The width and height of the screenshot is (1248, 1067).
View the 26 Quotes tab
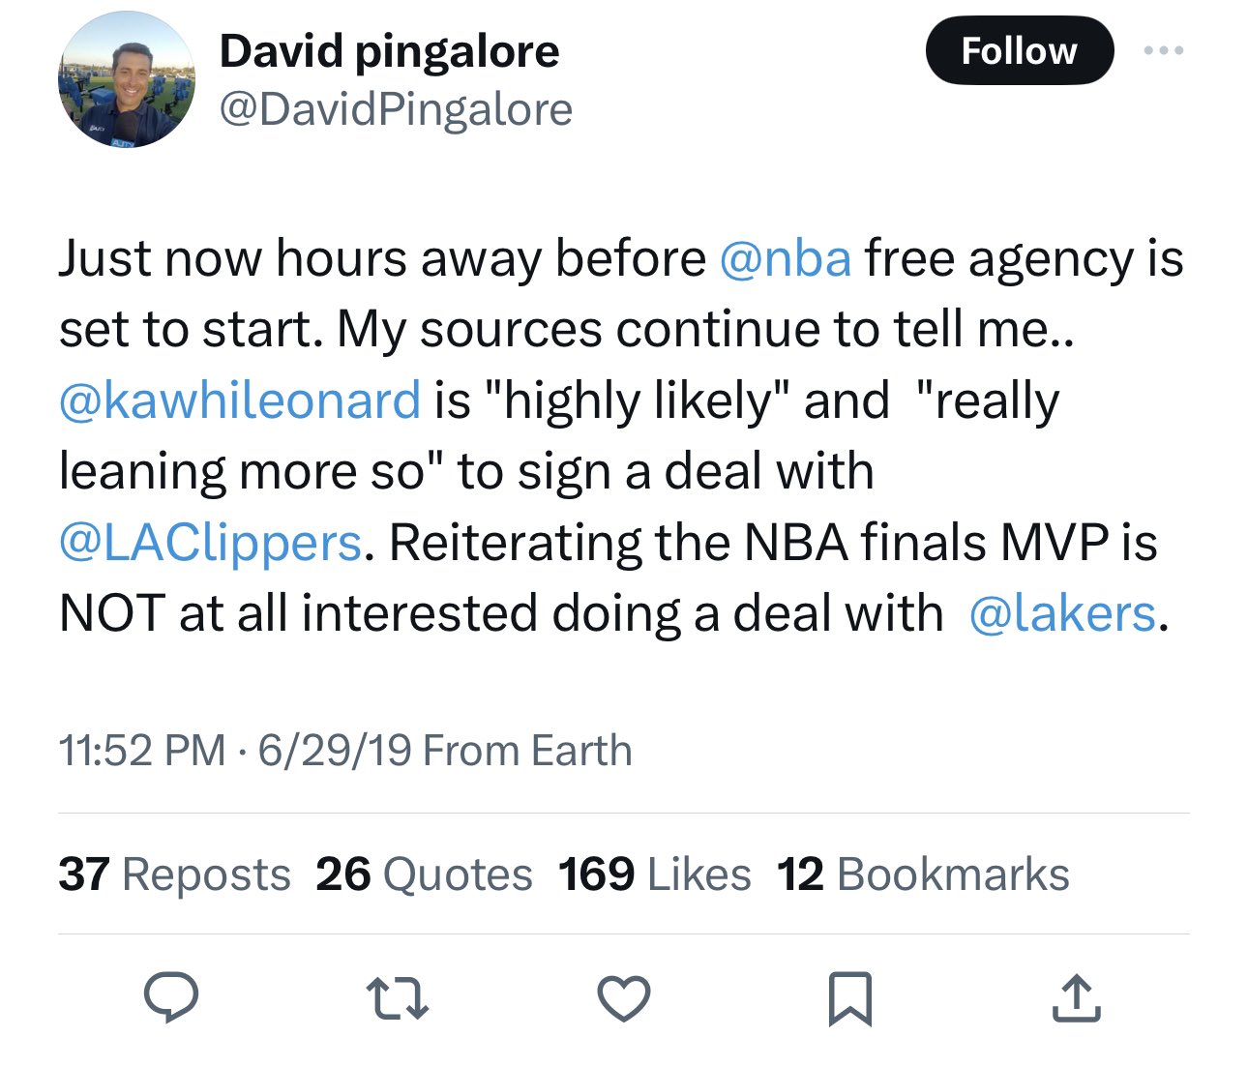tap(424, 874)
